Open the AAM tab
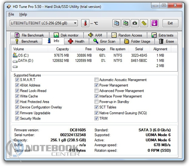189x166 pixels. pos(95,35)
